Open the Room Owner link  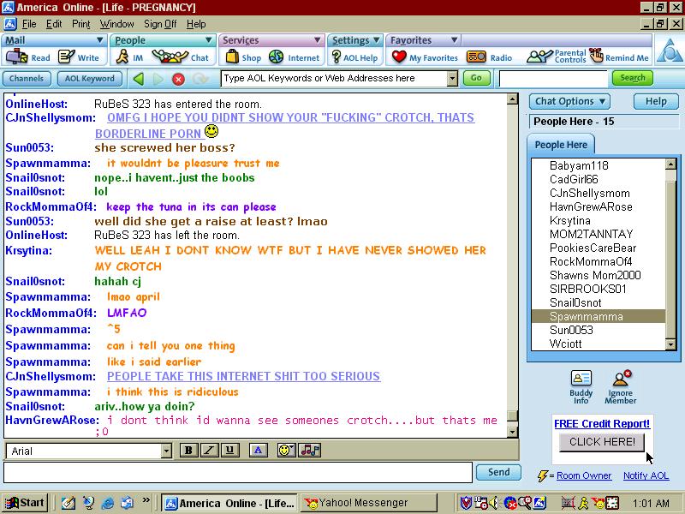point(584,475)
